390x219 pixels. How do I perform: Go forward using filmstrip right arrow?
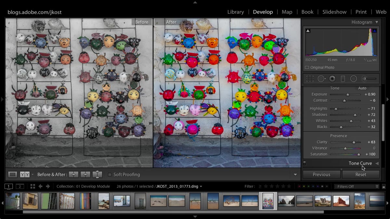[48, 186]
